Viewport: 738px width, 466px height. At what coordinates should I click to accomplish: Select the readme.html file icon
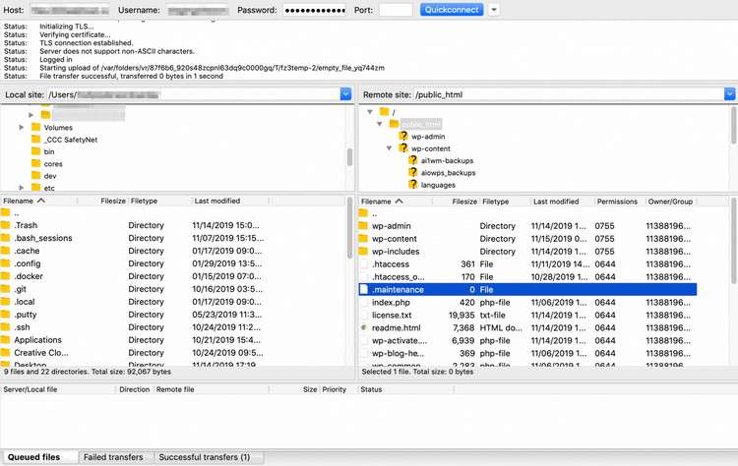click(364, 327)
